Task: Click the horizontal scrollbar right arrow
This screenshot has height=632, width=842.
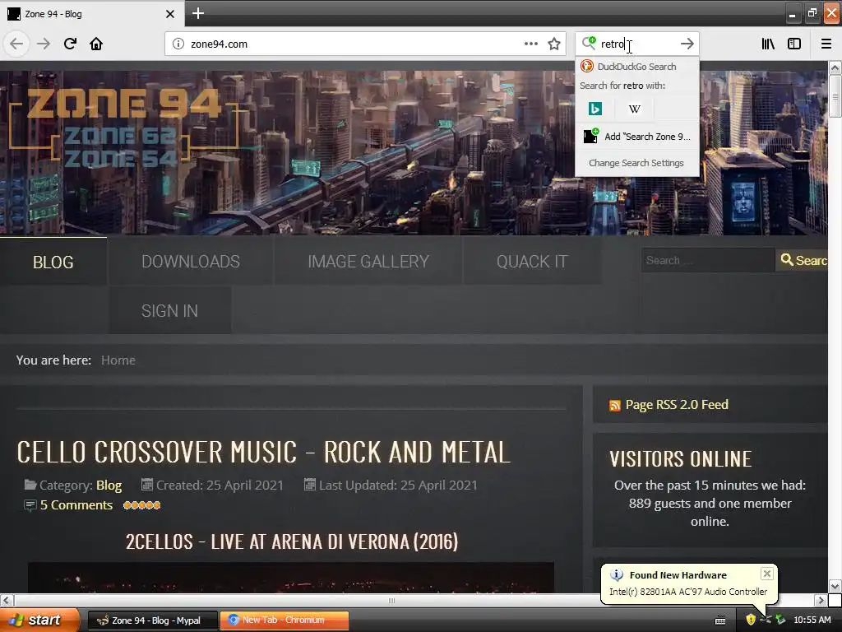Action: coord(821,600)
